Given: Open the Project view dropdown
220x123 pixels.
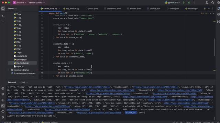Looking at the screenshot, I should 12,9.
